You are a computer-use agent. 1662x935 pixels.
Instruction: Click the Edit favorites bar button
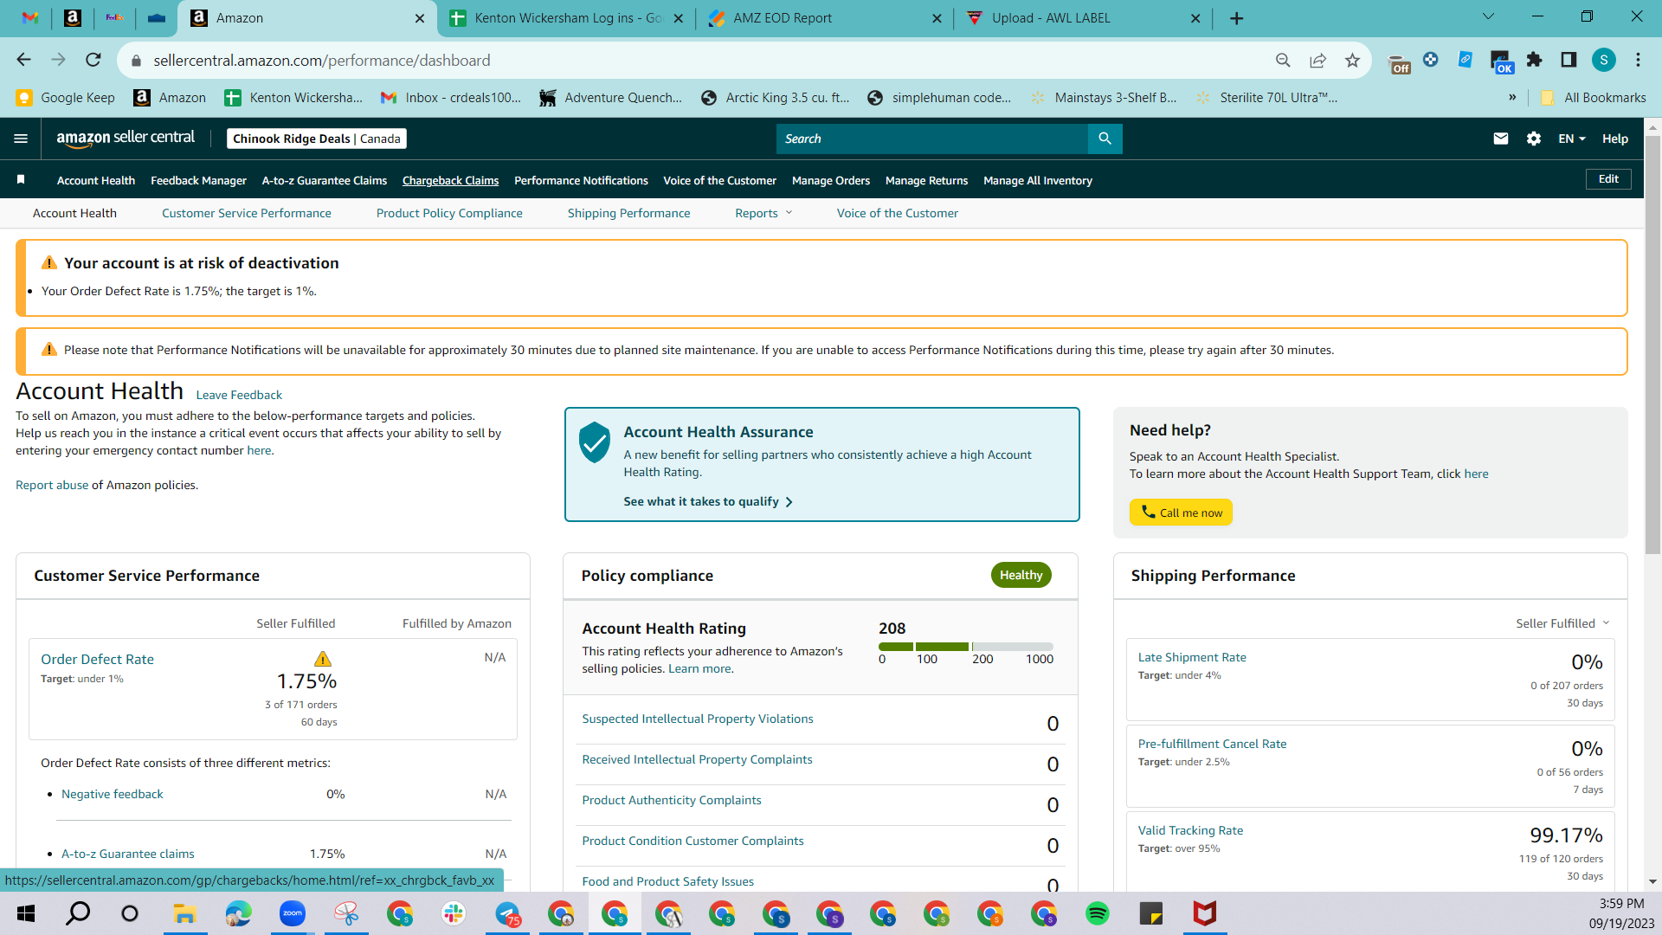click(x=1608, y=179)
